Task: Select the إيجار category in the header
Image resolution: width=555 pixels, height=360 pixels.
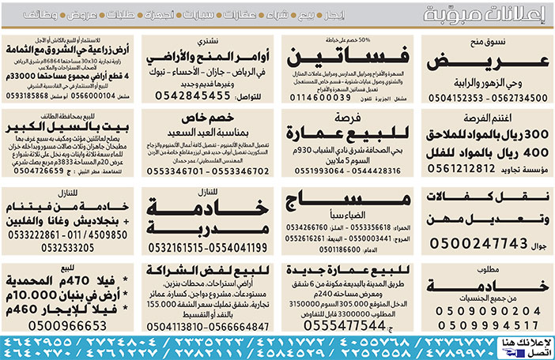Action: pyautogui.click(x=334, y=15)
